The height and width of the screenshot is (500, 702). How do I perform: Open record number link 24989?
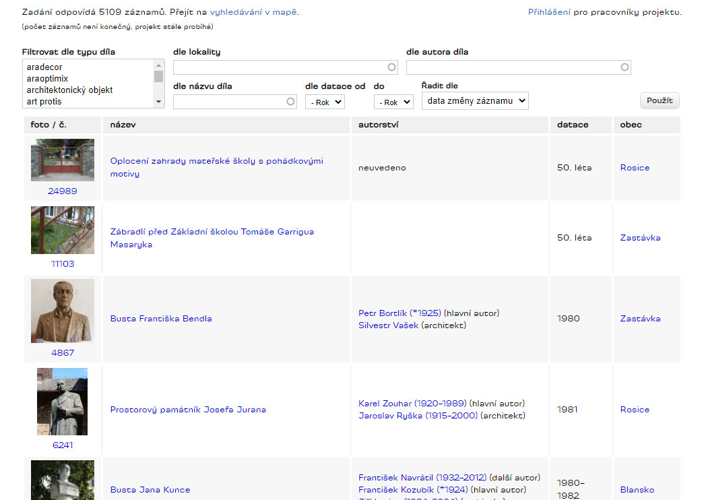63,191
